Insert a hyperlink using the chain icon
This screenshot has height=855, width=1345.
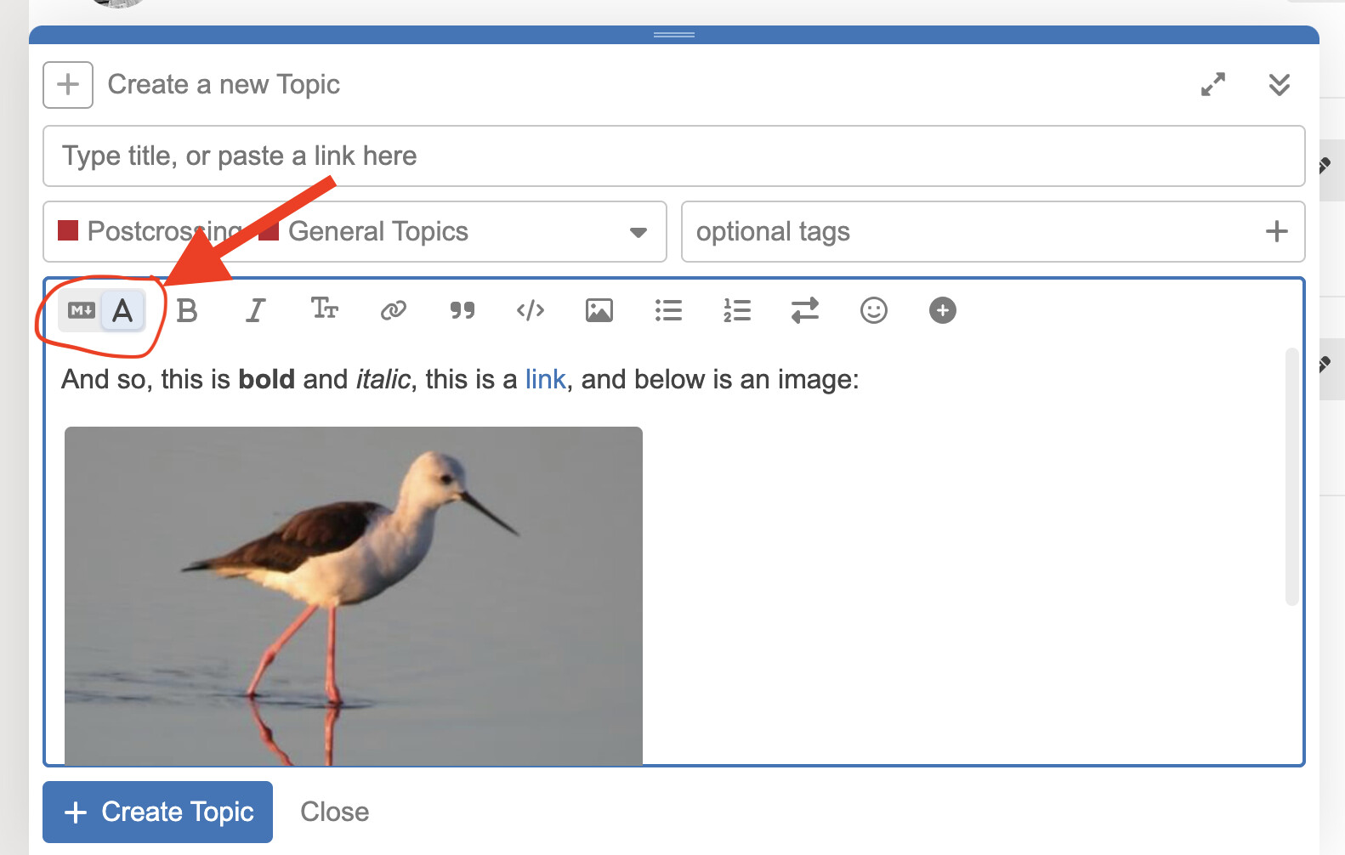click(393, 311)
